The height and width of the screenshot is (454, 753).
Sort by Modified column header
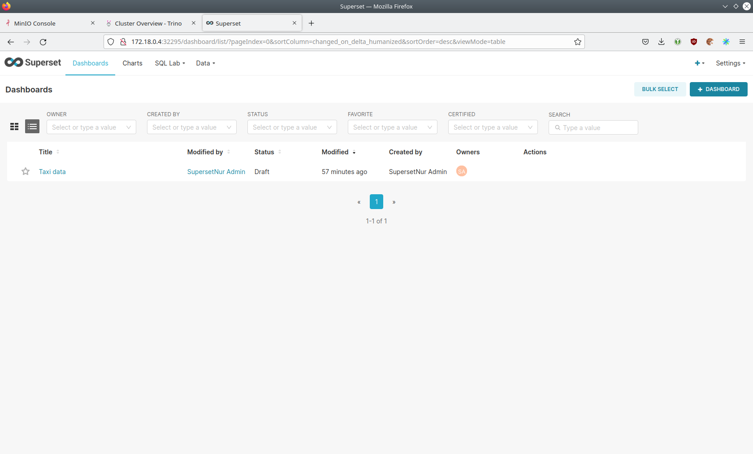335,152
